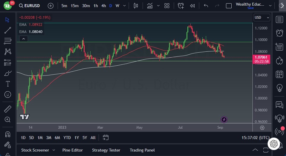The image size is (286, 156).
Task: Open the Fibonacci retracement tool group
Action: tap(8, 41)
